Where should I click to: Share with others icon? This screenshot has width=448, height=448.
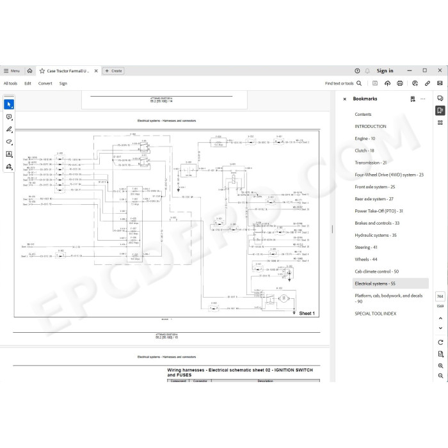click(415, 83)
